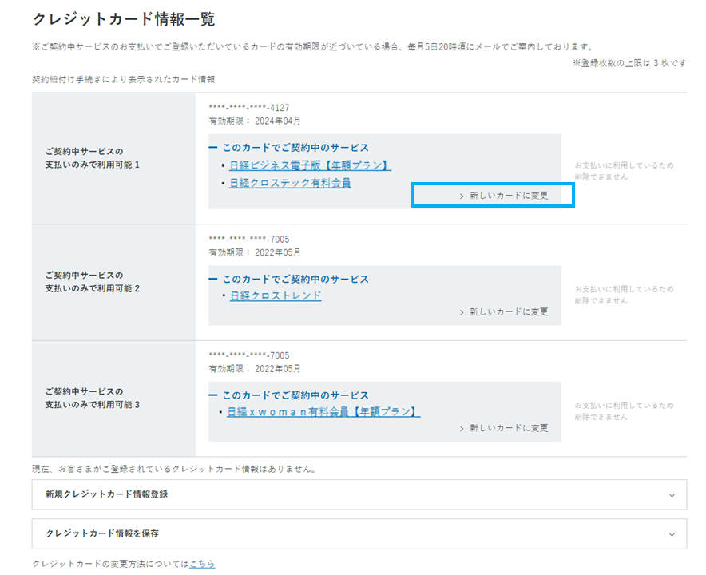Open 日経ビジネス電子版【年額プラン】 link
Viewport: 706px width, 575px height.
(x=310, y=165)
